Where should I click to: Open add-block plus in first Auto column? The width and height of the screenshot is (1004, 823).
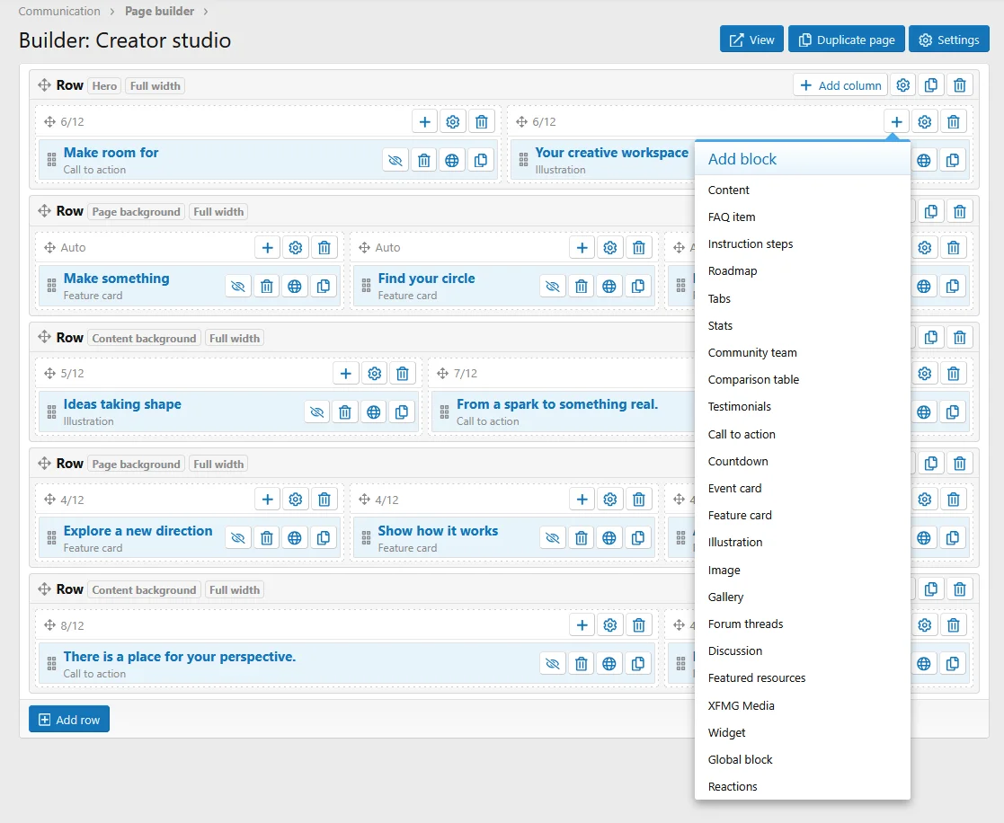(x=268, y=248)
